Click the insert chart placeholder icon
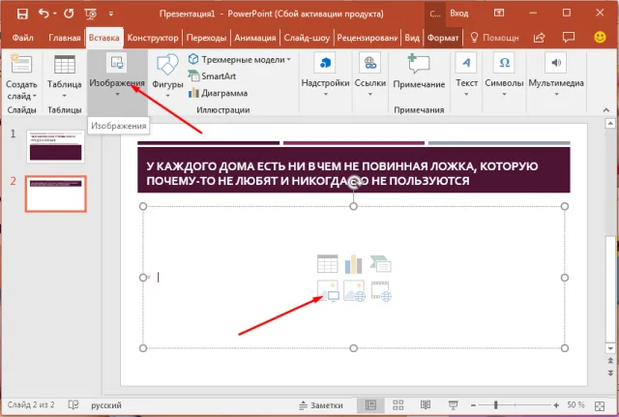Screen dimensions: 619x417 [x=353, y=264]
